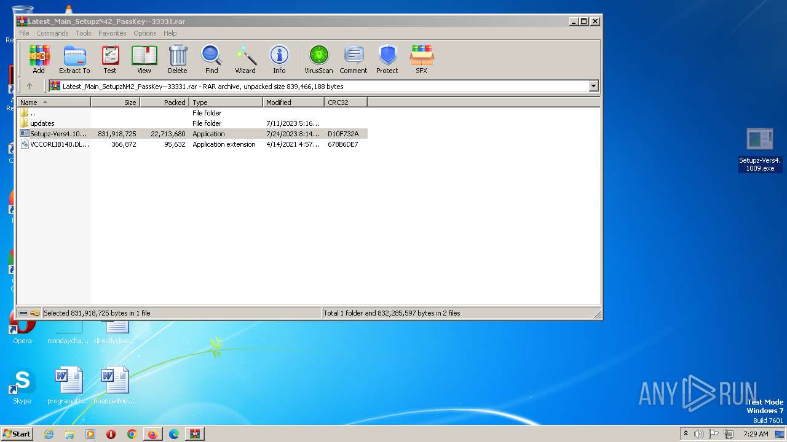Go up one level arrow button
Screen dimensions: 787x442
point(29,87)
